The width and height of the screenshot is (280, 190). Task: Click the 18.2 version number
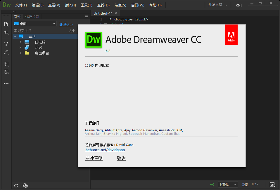[x=107, y=51]
